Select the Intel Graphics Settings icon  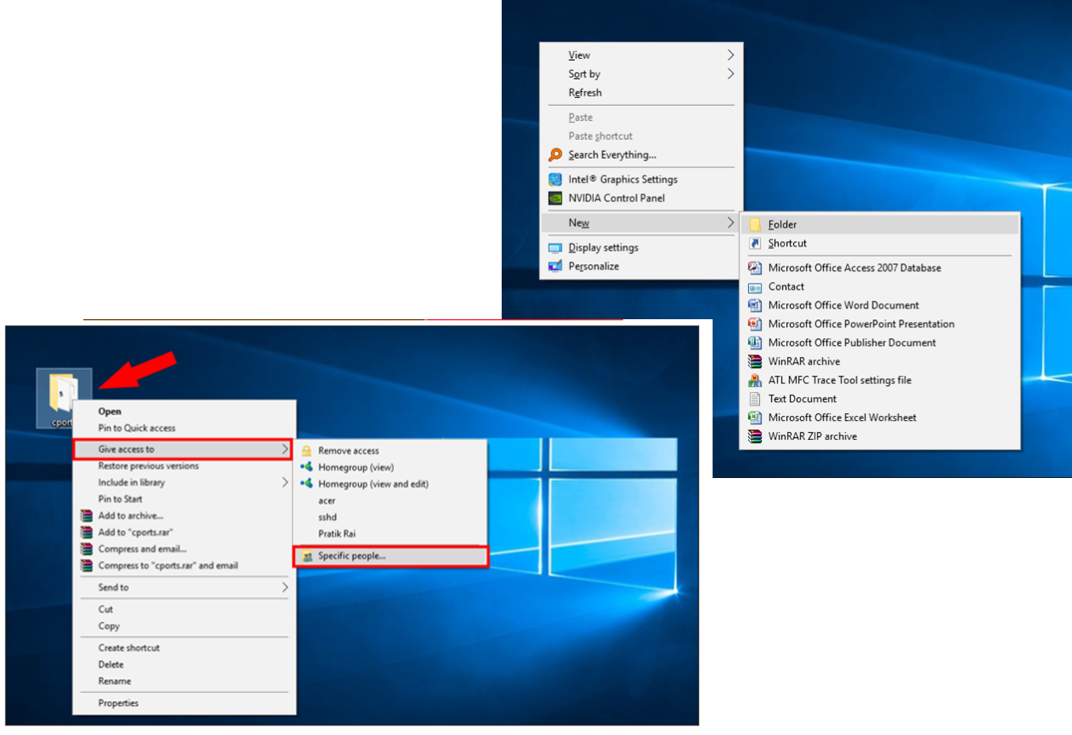555,179
